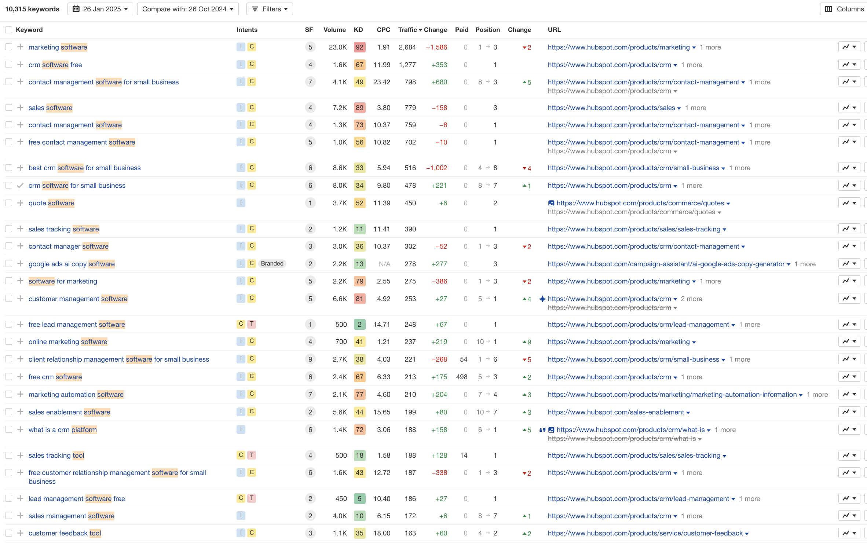867x545 pixels.
Task: Click the 'Branded' tag on google ads row
Action: tap(272, 263)
